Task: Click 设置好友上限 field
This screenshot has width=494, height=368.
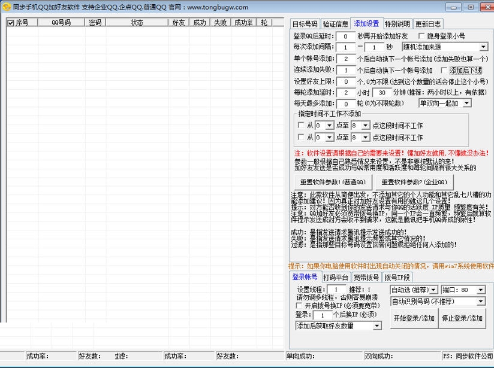Action: (x=345, y=81)
